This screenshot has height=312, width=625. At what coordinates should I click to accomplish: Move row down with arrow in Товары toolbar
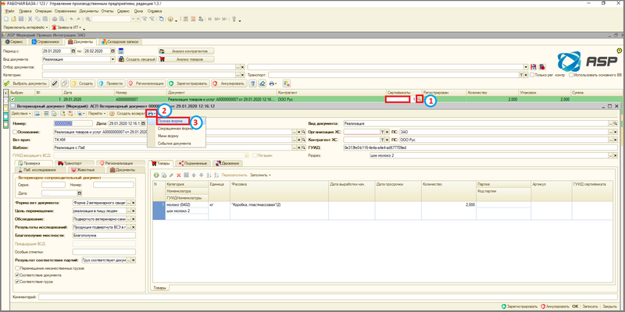[x=201, y=175]
